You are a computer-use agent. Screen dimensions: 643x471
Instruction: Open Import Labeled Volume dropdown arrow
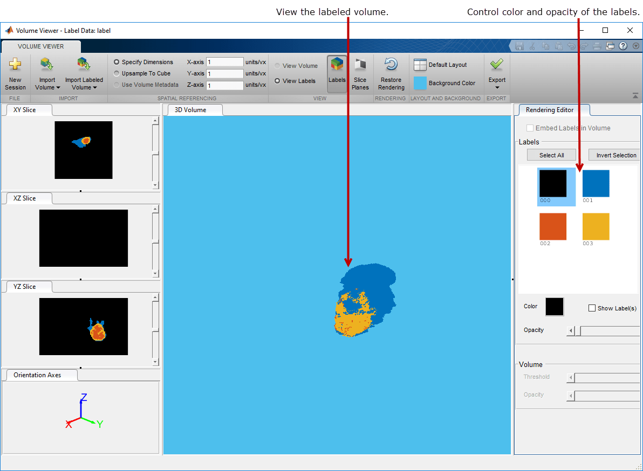pyautogui.click(x=95, y=88)
